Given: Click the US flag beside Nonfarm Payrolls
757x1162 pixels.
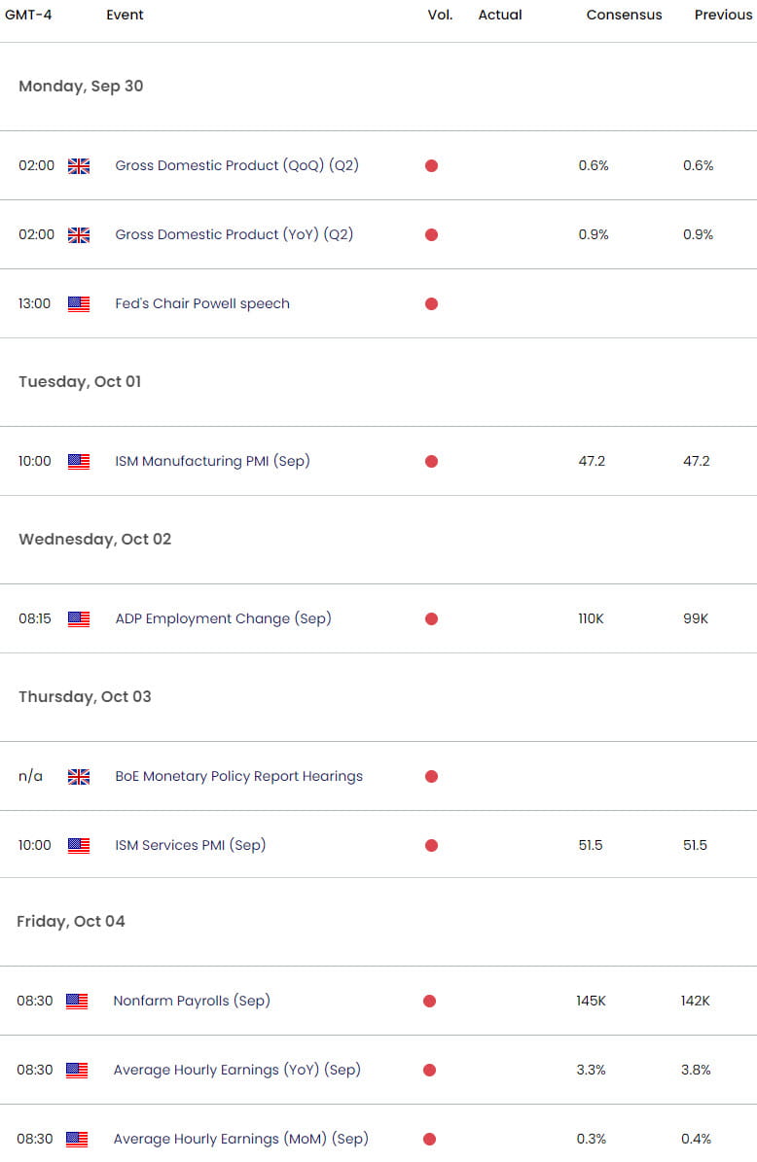Looking at the screenshot, I should coord(79,1001).
